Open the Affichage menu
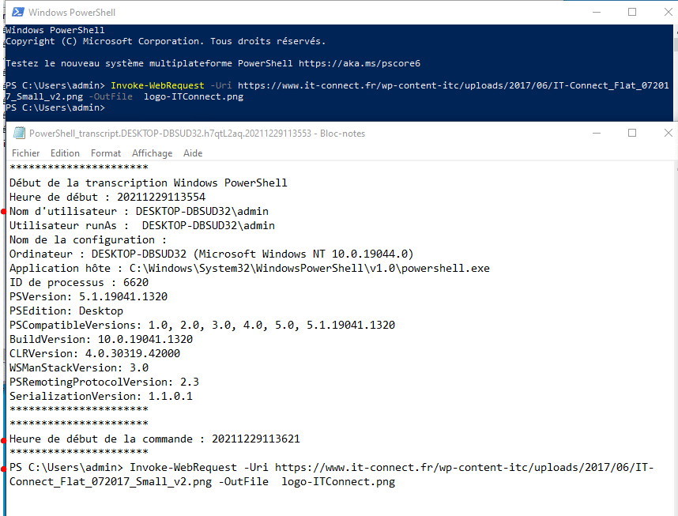This screenshot has height=516, width=678. pyautogui.click(x=152, y=153)
